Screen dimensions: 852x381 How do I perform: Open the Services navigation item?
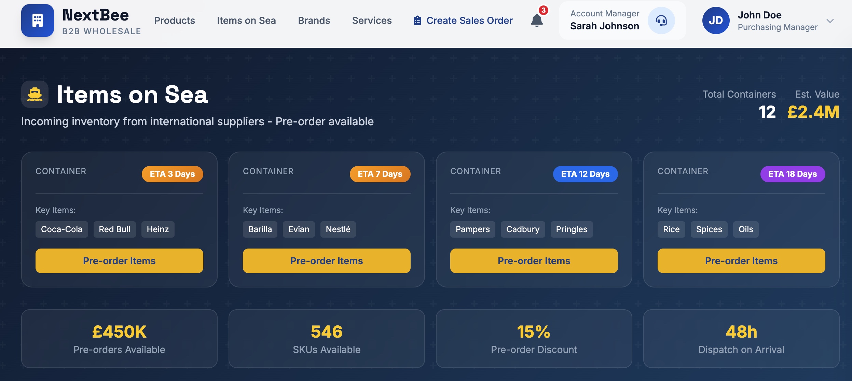pos(372,21)
